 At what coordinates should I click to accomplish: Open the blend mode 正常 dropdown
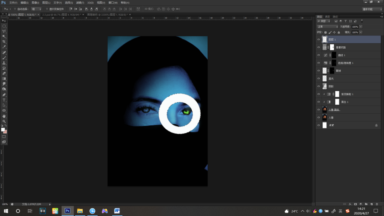(x=327, y=27)
